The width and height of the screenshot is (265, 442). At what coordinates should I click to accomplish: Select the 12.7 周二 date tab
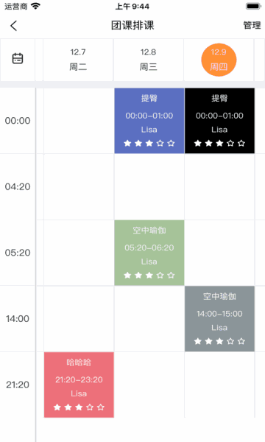point(78,60)
